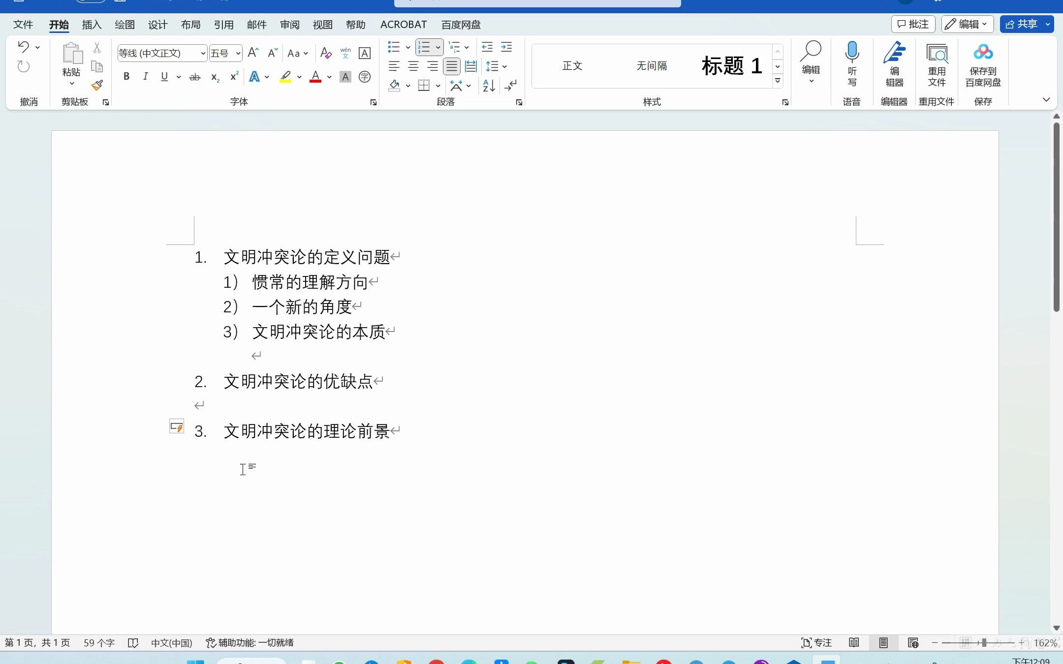Switch to the ACROBAT tab
The image size is (1063, 664).
pyautogui.click(x=404, y=25)
